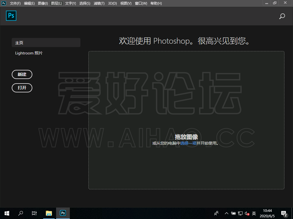Open the 图像(I) menu
293x219 pixels.
[43, 3]
